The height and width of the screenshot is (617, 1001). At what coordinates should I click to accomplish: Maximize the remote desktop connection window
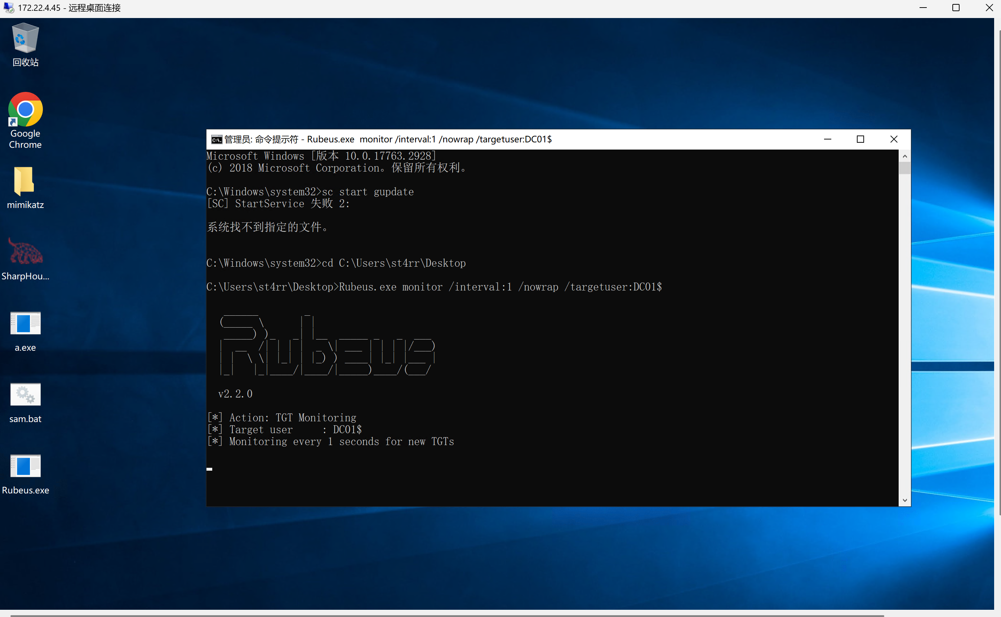956,8
